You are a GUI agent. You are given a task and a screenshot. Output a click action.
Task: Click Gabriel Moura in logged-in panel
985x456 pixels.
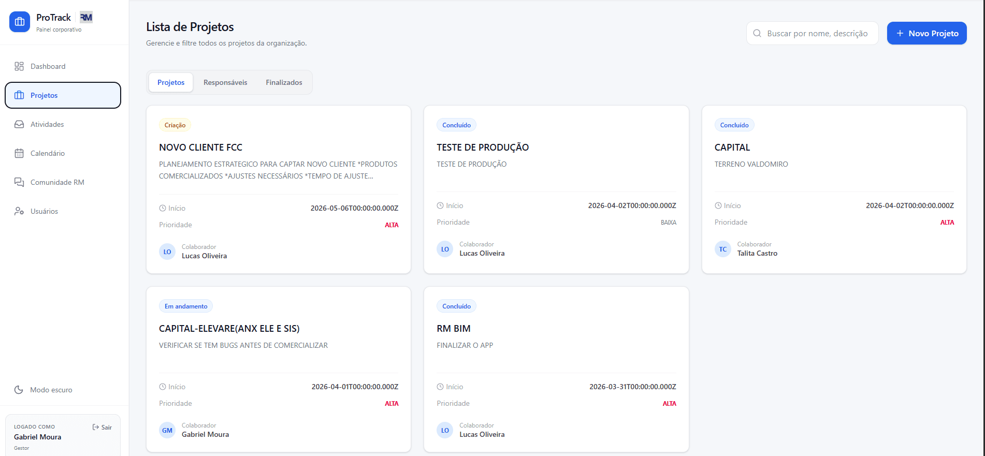click(37, 437)
